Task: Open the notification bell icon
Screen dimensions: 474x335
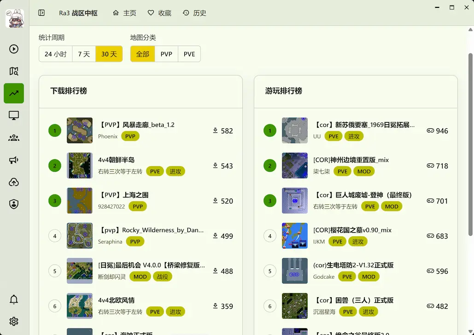Action: (x=14, y=299)
